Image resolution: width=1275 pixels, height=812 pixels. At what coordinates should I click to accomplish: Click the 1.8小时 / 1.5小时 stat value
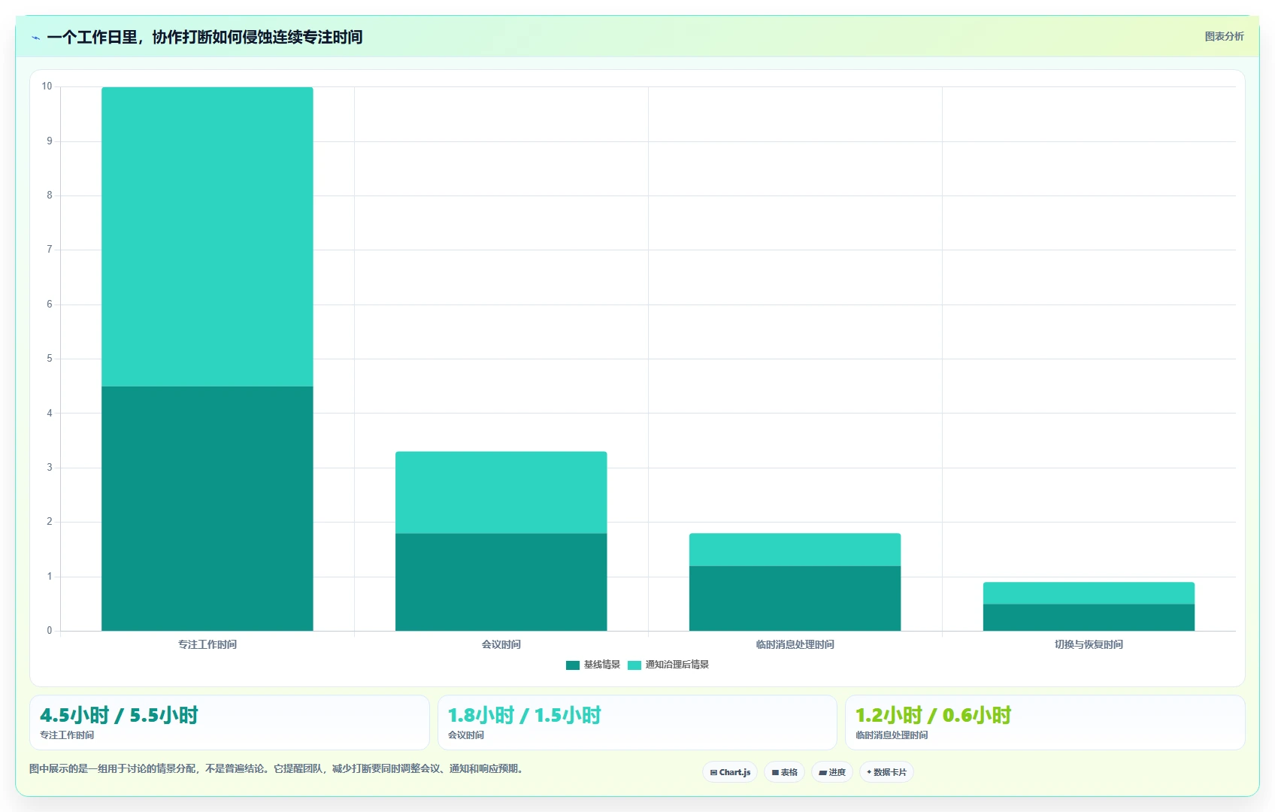coord(525,715)
